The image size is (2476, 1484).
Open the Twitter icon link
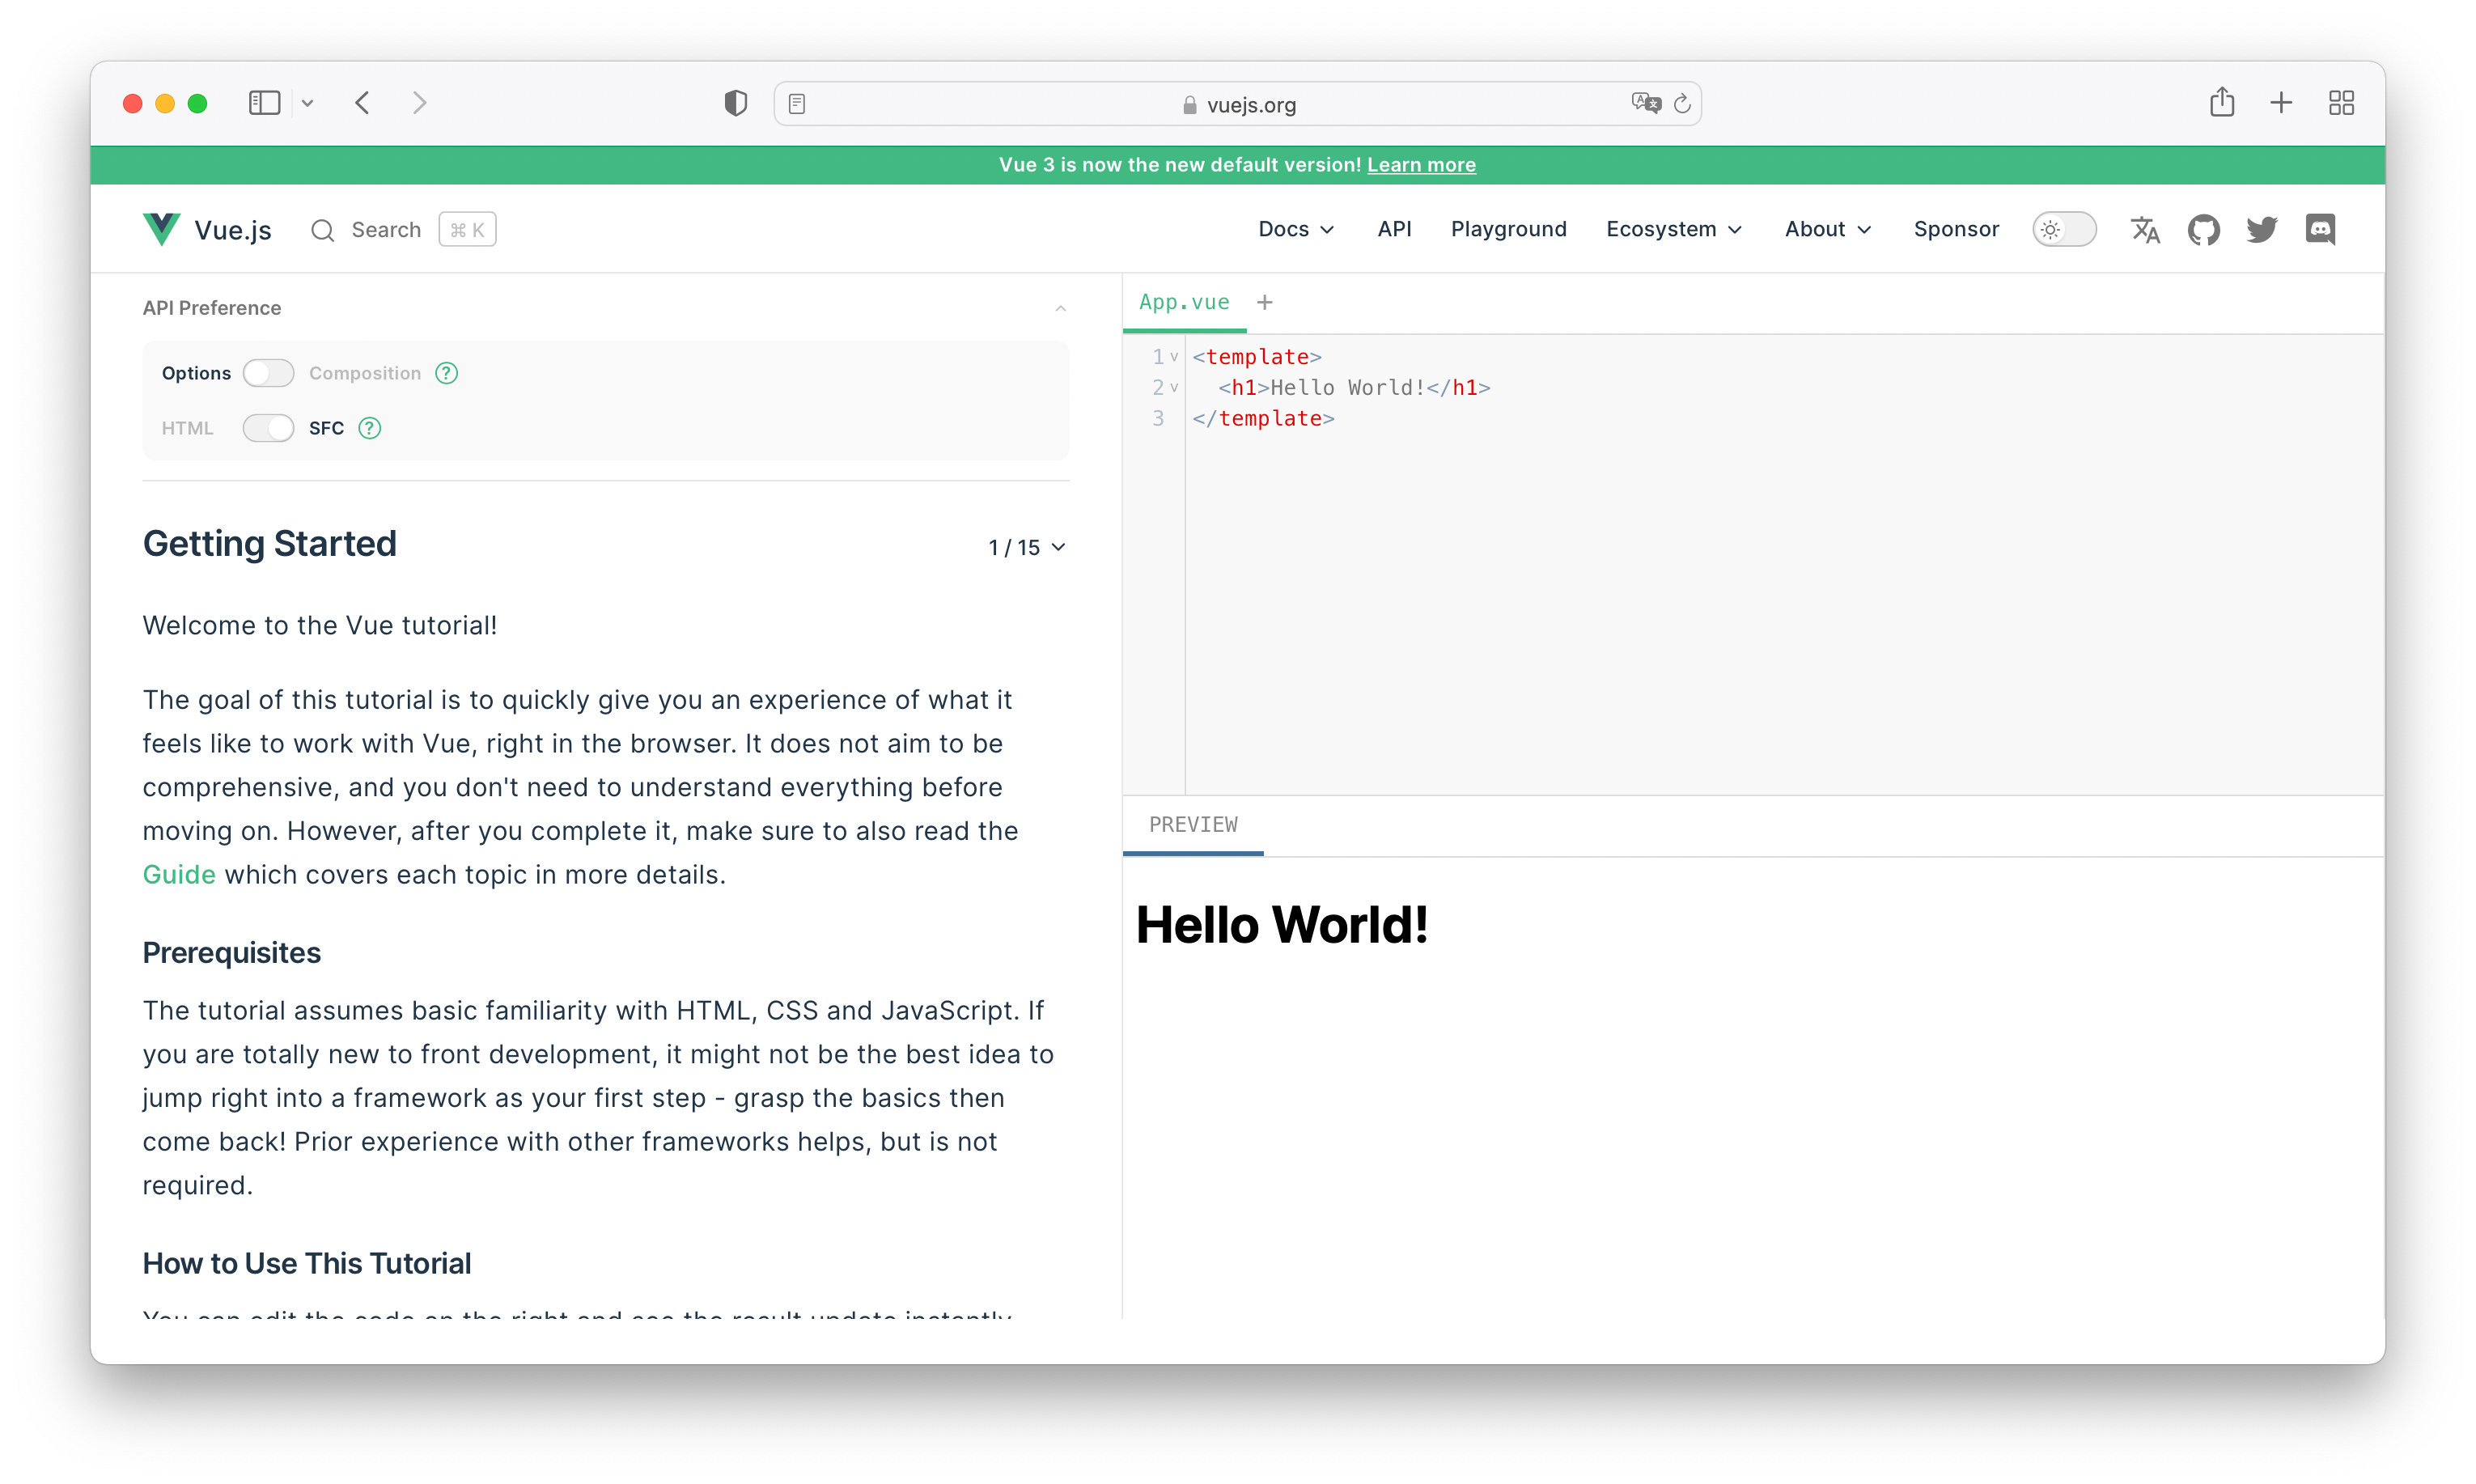pos(2262,230)
